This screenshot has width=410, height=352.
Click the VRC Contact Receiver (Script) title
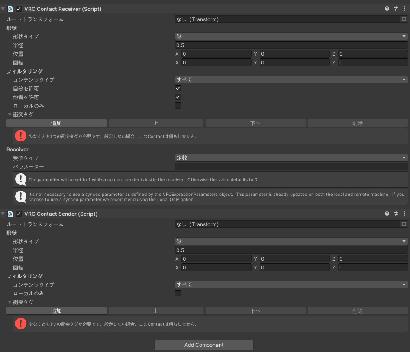(63, 9)
